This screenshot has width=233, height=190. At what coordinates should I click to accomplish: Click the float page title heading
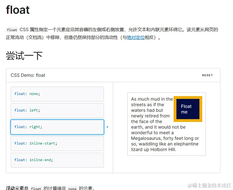tap(17, 10)
